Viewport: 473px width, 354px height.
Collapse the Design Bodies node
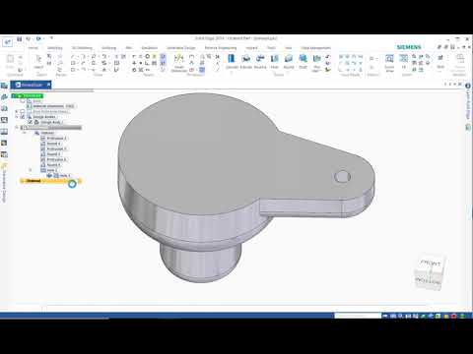(17, 117)
